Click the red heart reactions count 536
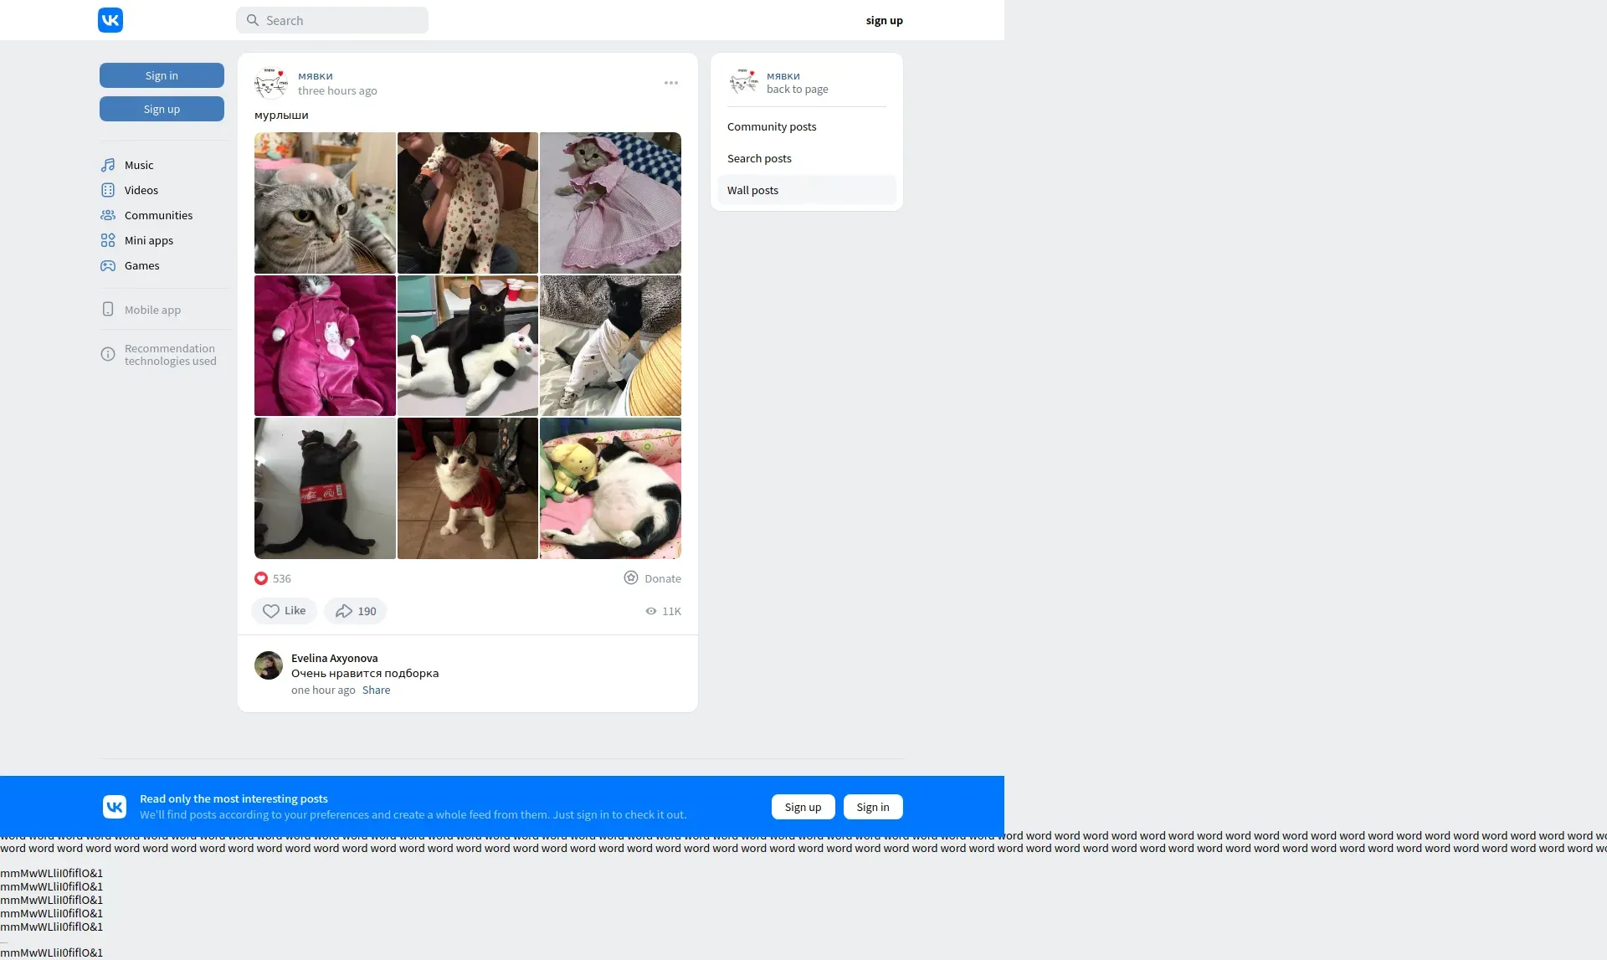 click(273, 578)
